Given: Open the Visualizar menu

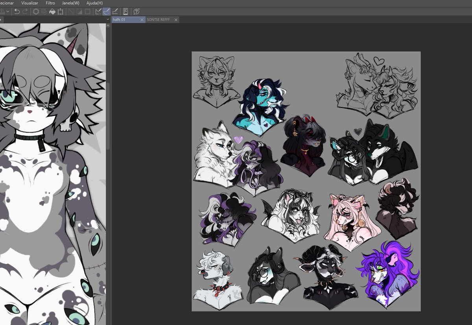Looking at the screenshot, I should [x=29, y=3].
